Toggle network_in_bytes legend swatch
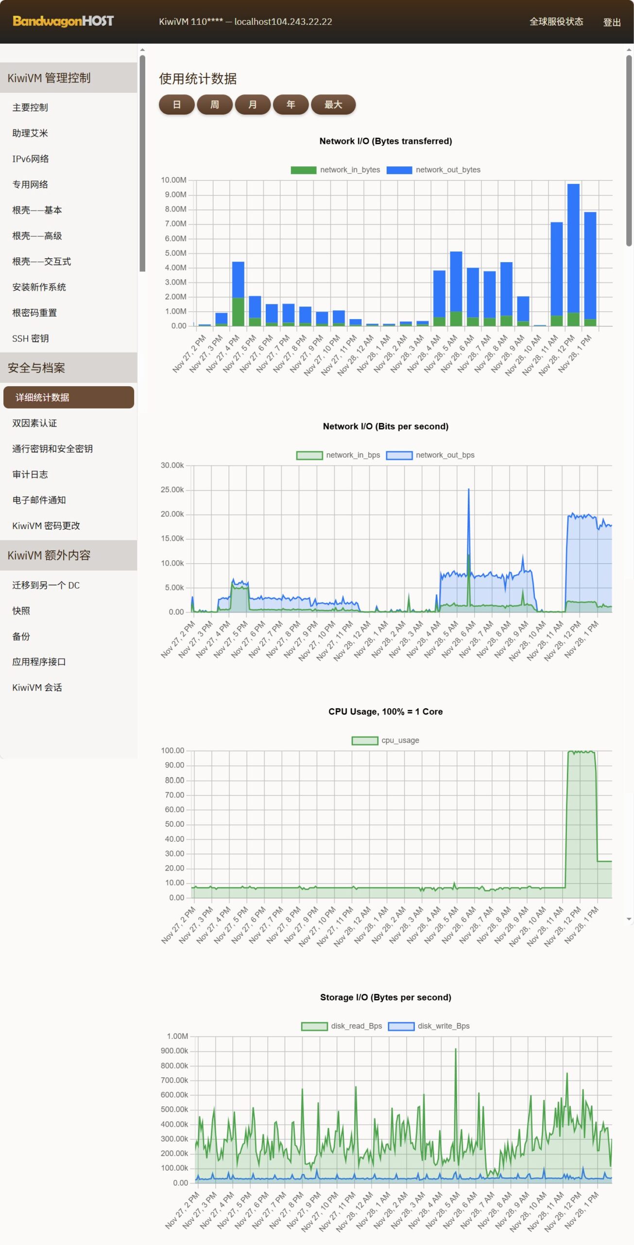Screen dimensions: 634x1245 [303, 170]
